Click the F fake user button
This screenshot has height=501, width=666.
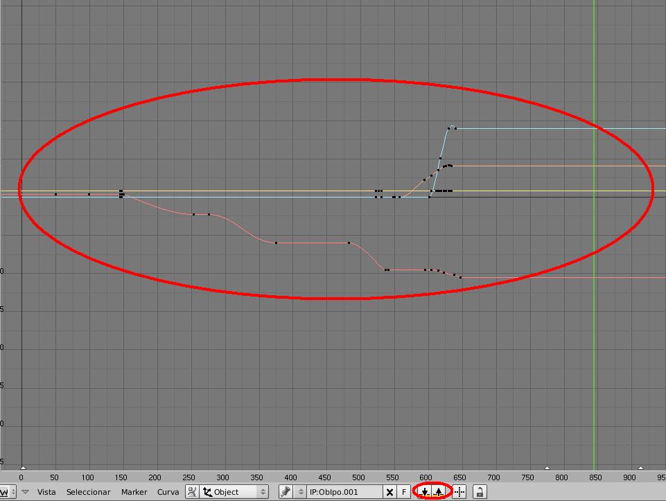[404, 492]
